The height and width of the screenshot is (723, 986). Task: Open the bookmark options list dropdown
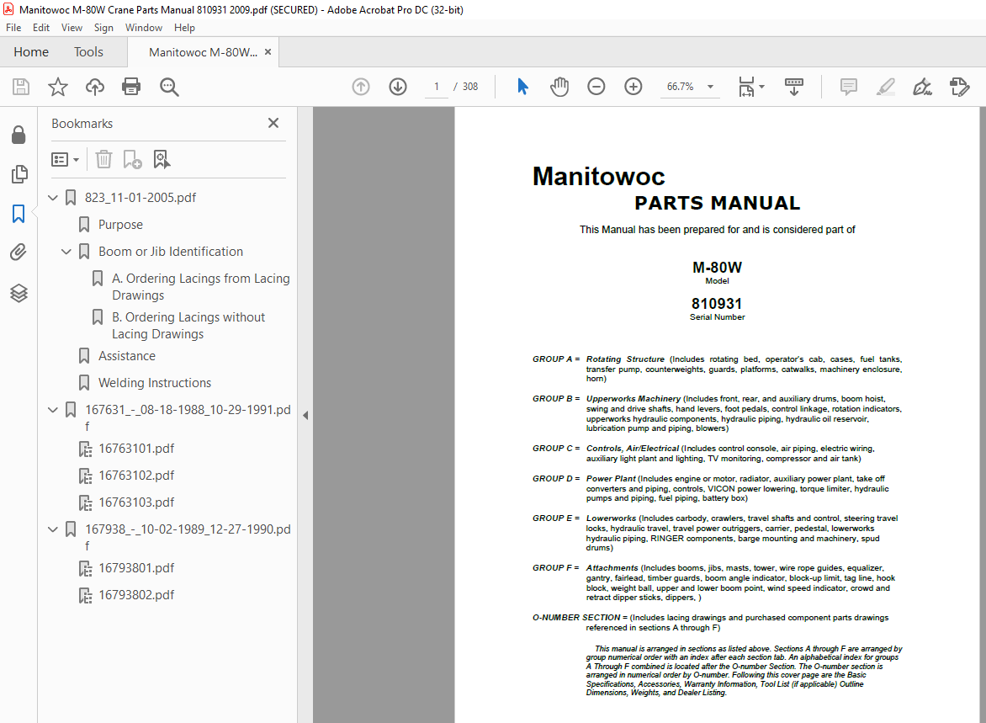point(65,159)
